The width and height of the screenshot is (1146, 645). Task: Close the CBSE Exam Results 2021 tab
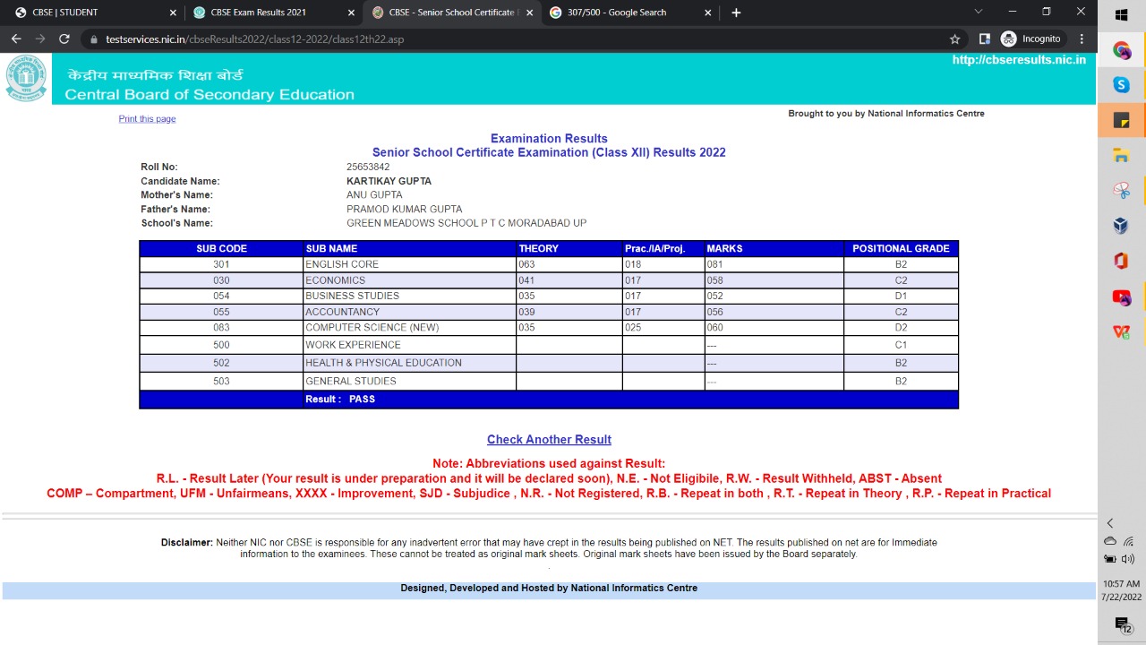pyautogui.click(x=351, y=13)
